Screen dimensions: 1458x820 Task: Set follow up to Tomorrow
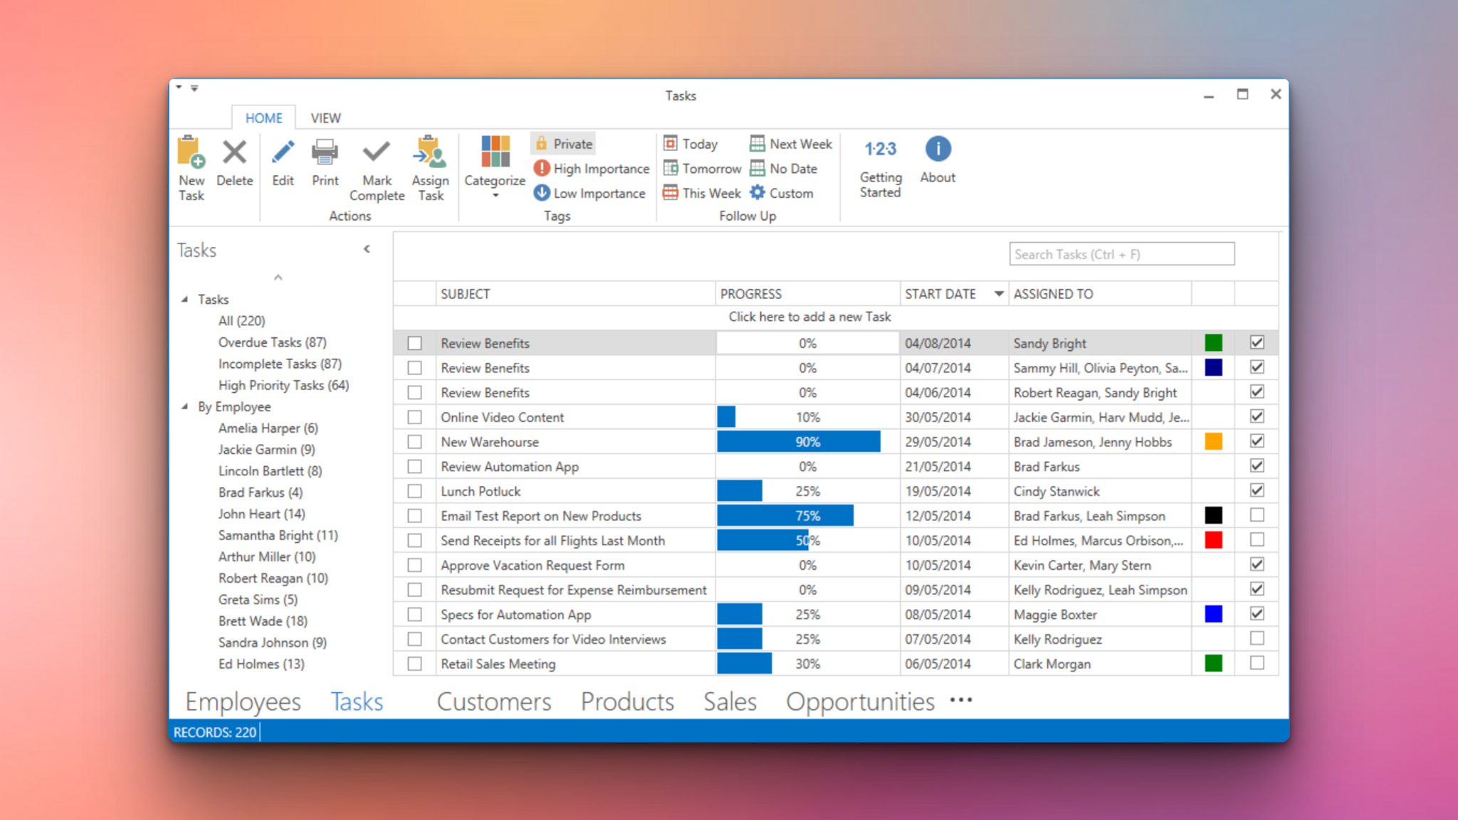pos(701,168)
